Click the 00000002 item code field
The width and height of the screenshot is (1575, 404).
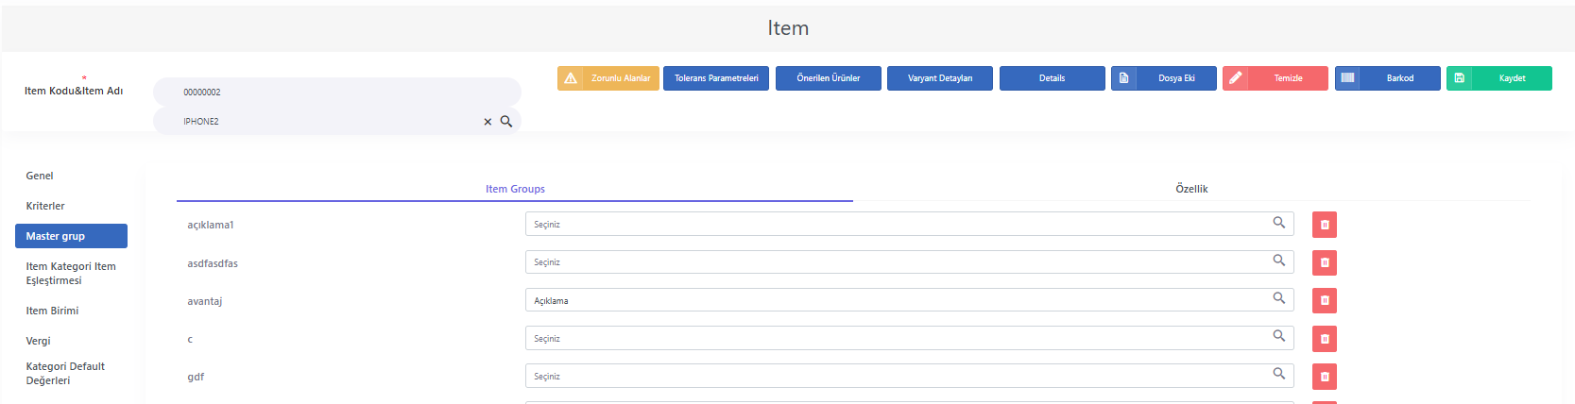(x=336, y=92)
